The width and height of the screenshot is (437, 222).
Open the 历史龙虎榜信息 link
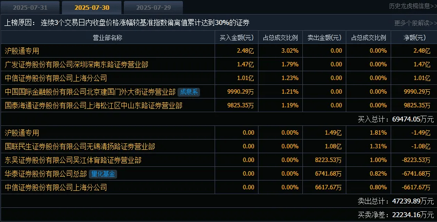[x=413, y=6]
